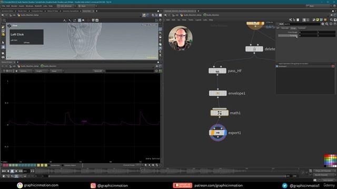The height and width of the screenshot is (189, 337).
Task: Select the export1 node body
Action: tap(217, 133)
